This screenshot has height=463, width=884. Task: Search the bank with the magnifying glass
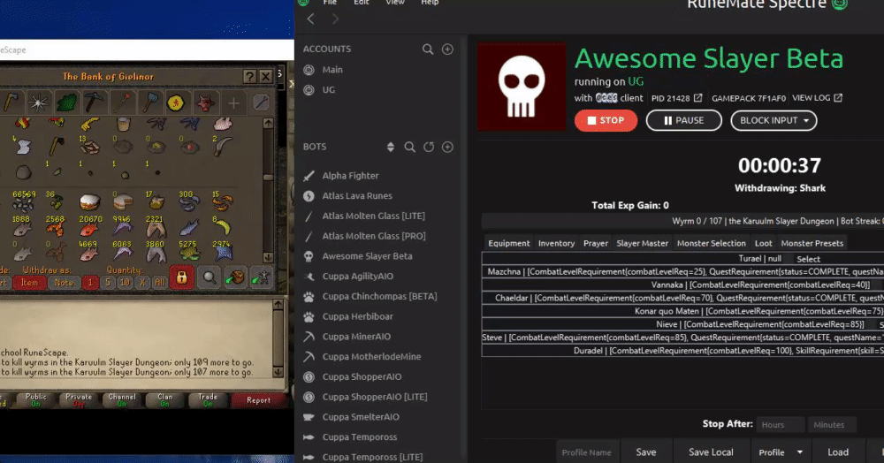click(x=209, y=277)
